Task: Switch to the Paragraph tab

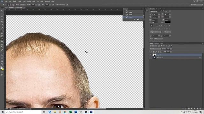Action: click(x=158, y=9)
